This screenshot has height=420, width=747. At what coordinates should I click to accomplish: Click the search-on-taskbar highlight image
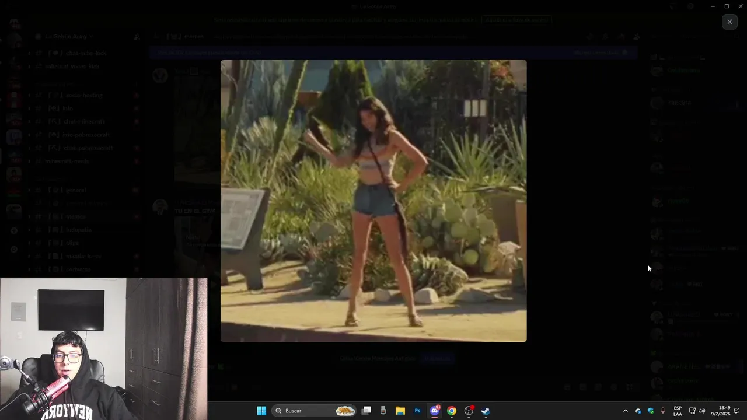345,411
